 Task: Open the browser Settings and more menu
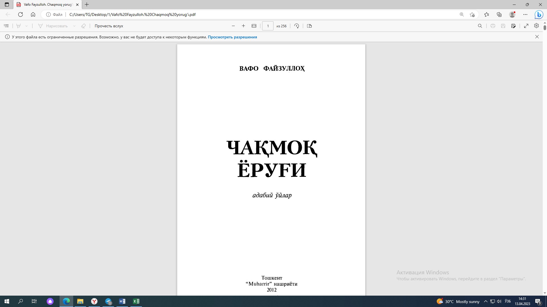(525, 14)
